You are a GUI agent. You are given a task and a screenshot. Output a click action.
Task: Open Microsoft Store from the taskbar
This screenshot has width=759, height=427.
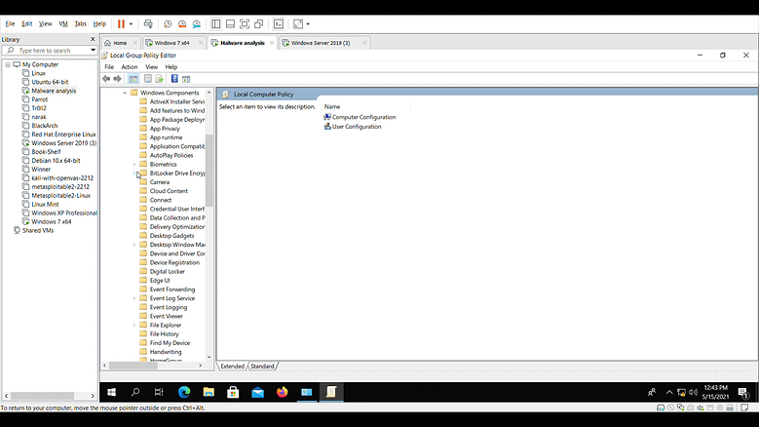tap(233, 392)
